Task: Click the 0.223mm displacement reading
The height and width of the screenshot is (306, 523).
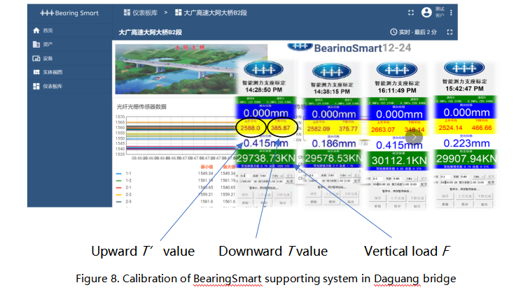Action: tap(466, 143)
